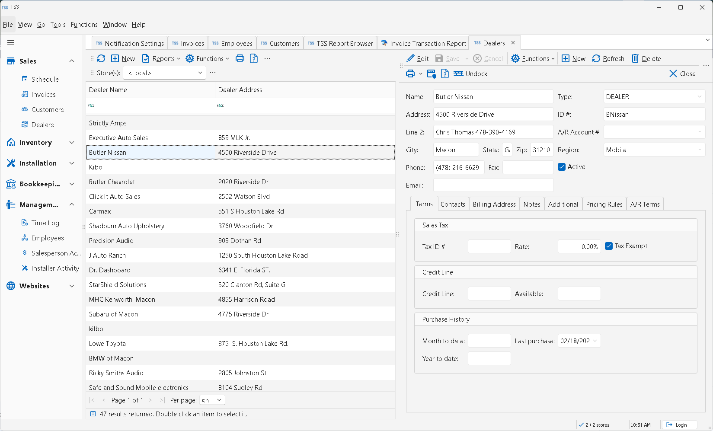Toggle the Tax Exempt checkbox

[609, 246]
